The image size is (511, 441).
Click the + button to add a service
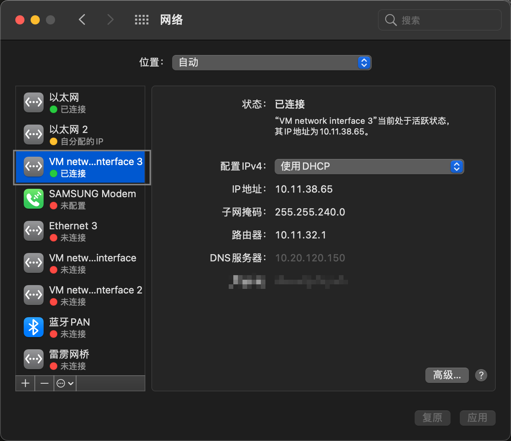pyautogui.click(x=25, y=383)
